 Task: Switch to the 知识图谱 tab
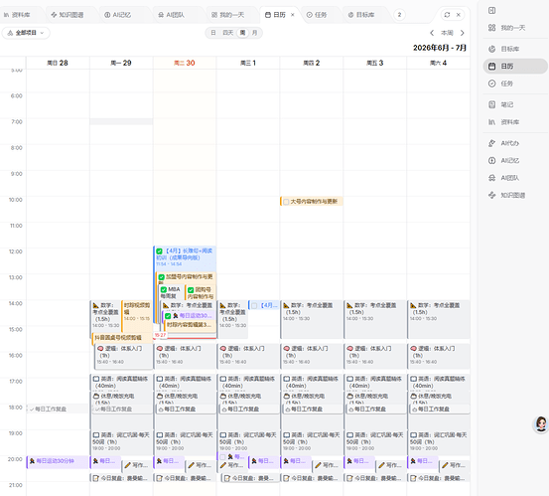68,15
